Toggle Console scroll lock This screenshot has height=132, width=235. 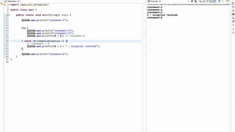click(204, 1)
